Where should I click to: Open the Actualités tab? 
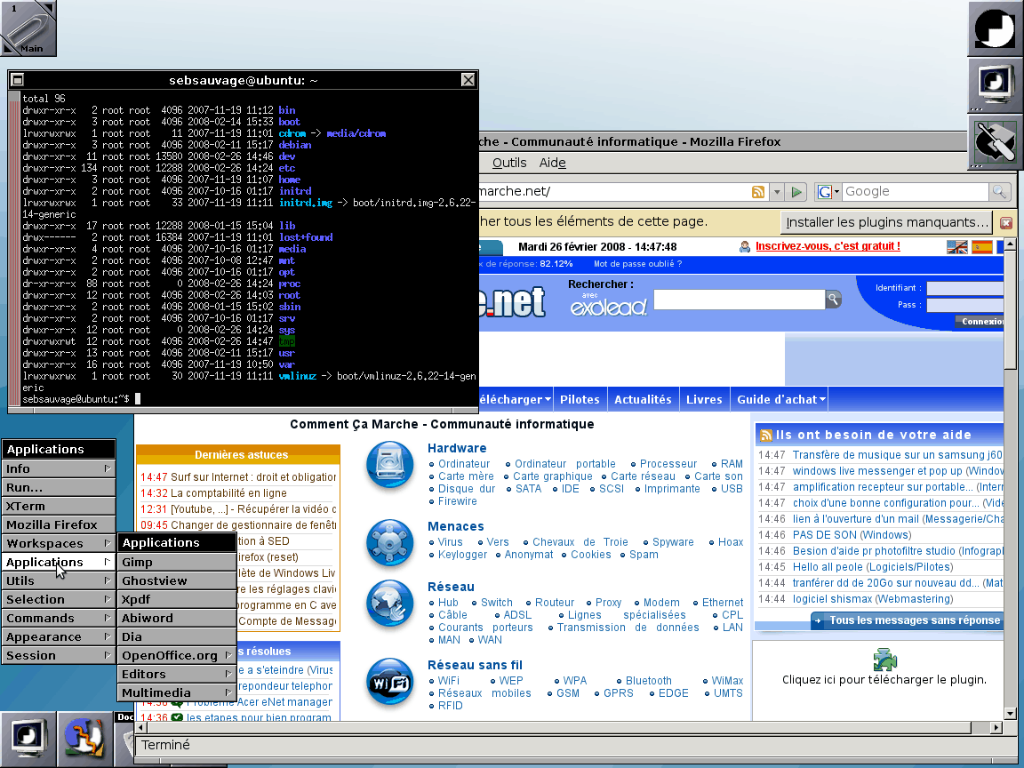643,400
